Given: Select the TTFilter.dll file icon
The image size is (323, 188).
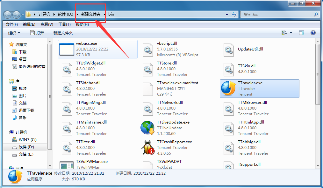Looking at the screenshot, I should point(67,148).
